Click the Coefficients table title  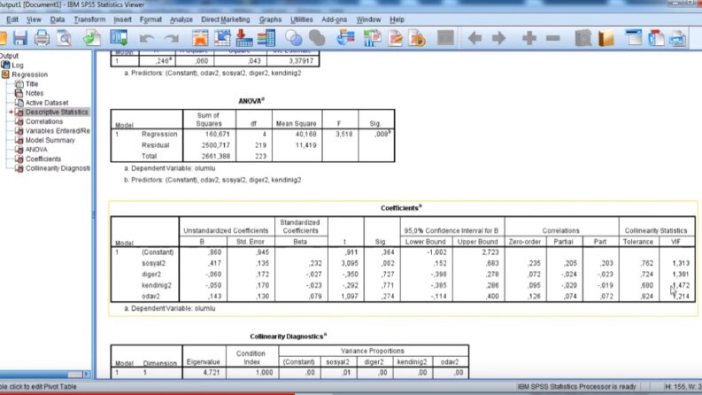[401, 208]
